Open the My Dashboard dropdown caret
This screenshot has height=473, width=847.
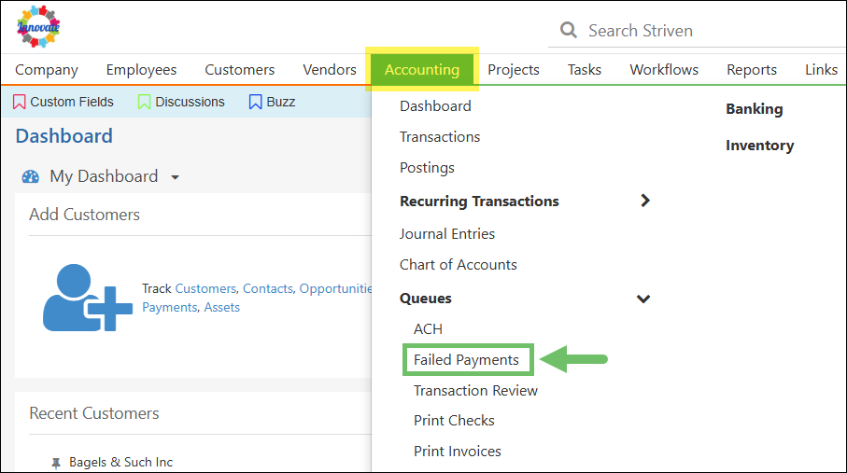(175, 177)
